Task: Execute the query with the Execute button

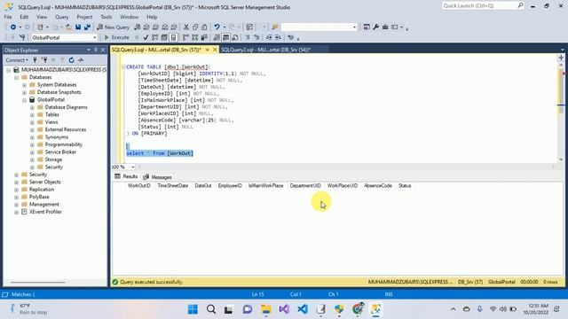Action: pyautogui.click(x=116, y=37)
